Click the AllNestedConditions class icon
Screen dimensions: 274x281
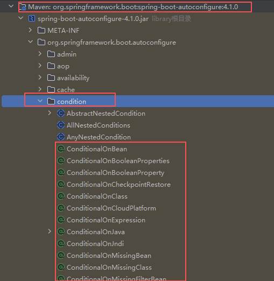tap(61, 125)
